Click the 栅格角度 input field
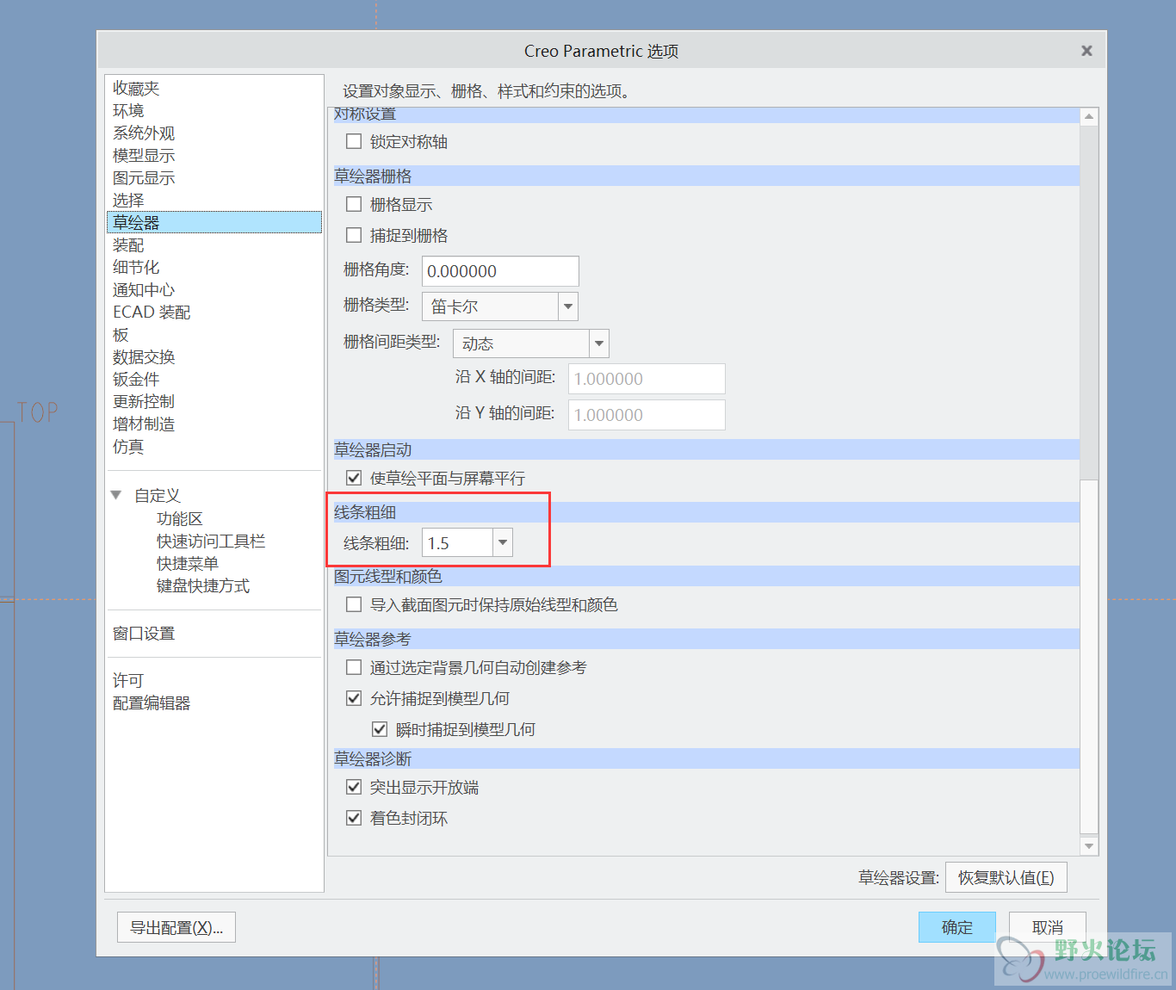This screenshot has width=1176, height=990. point(500,271)
